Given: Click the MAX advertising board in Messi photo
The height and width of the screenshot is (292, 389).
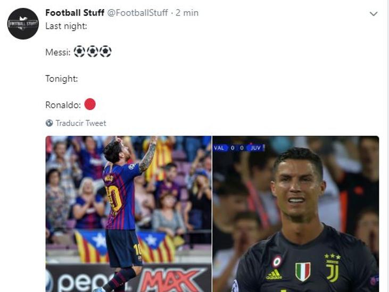Looking at the screenshot, I should point(171,280).
